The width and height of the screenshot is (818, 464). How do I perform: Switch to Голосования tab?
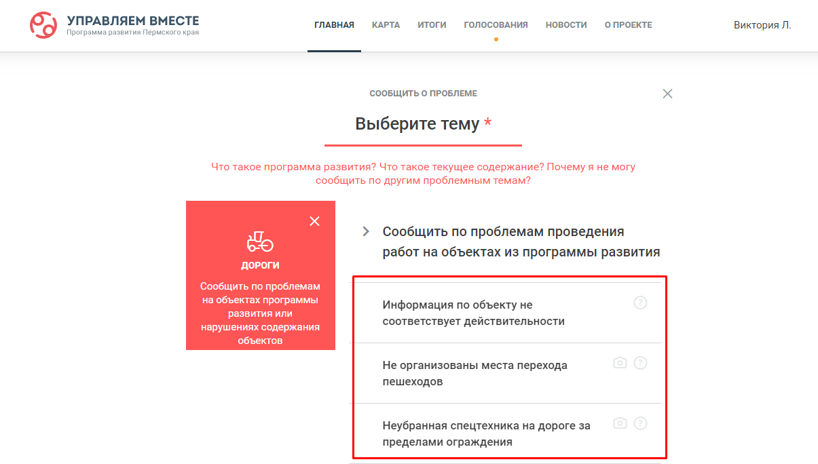(x=496, y=25)
